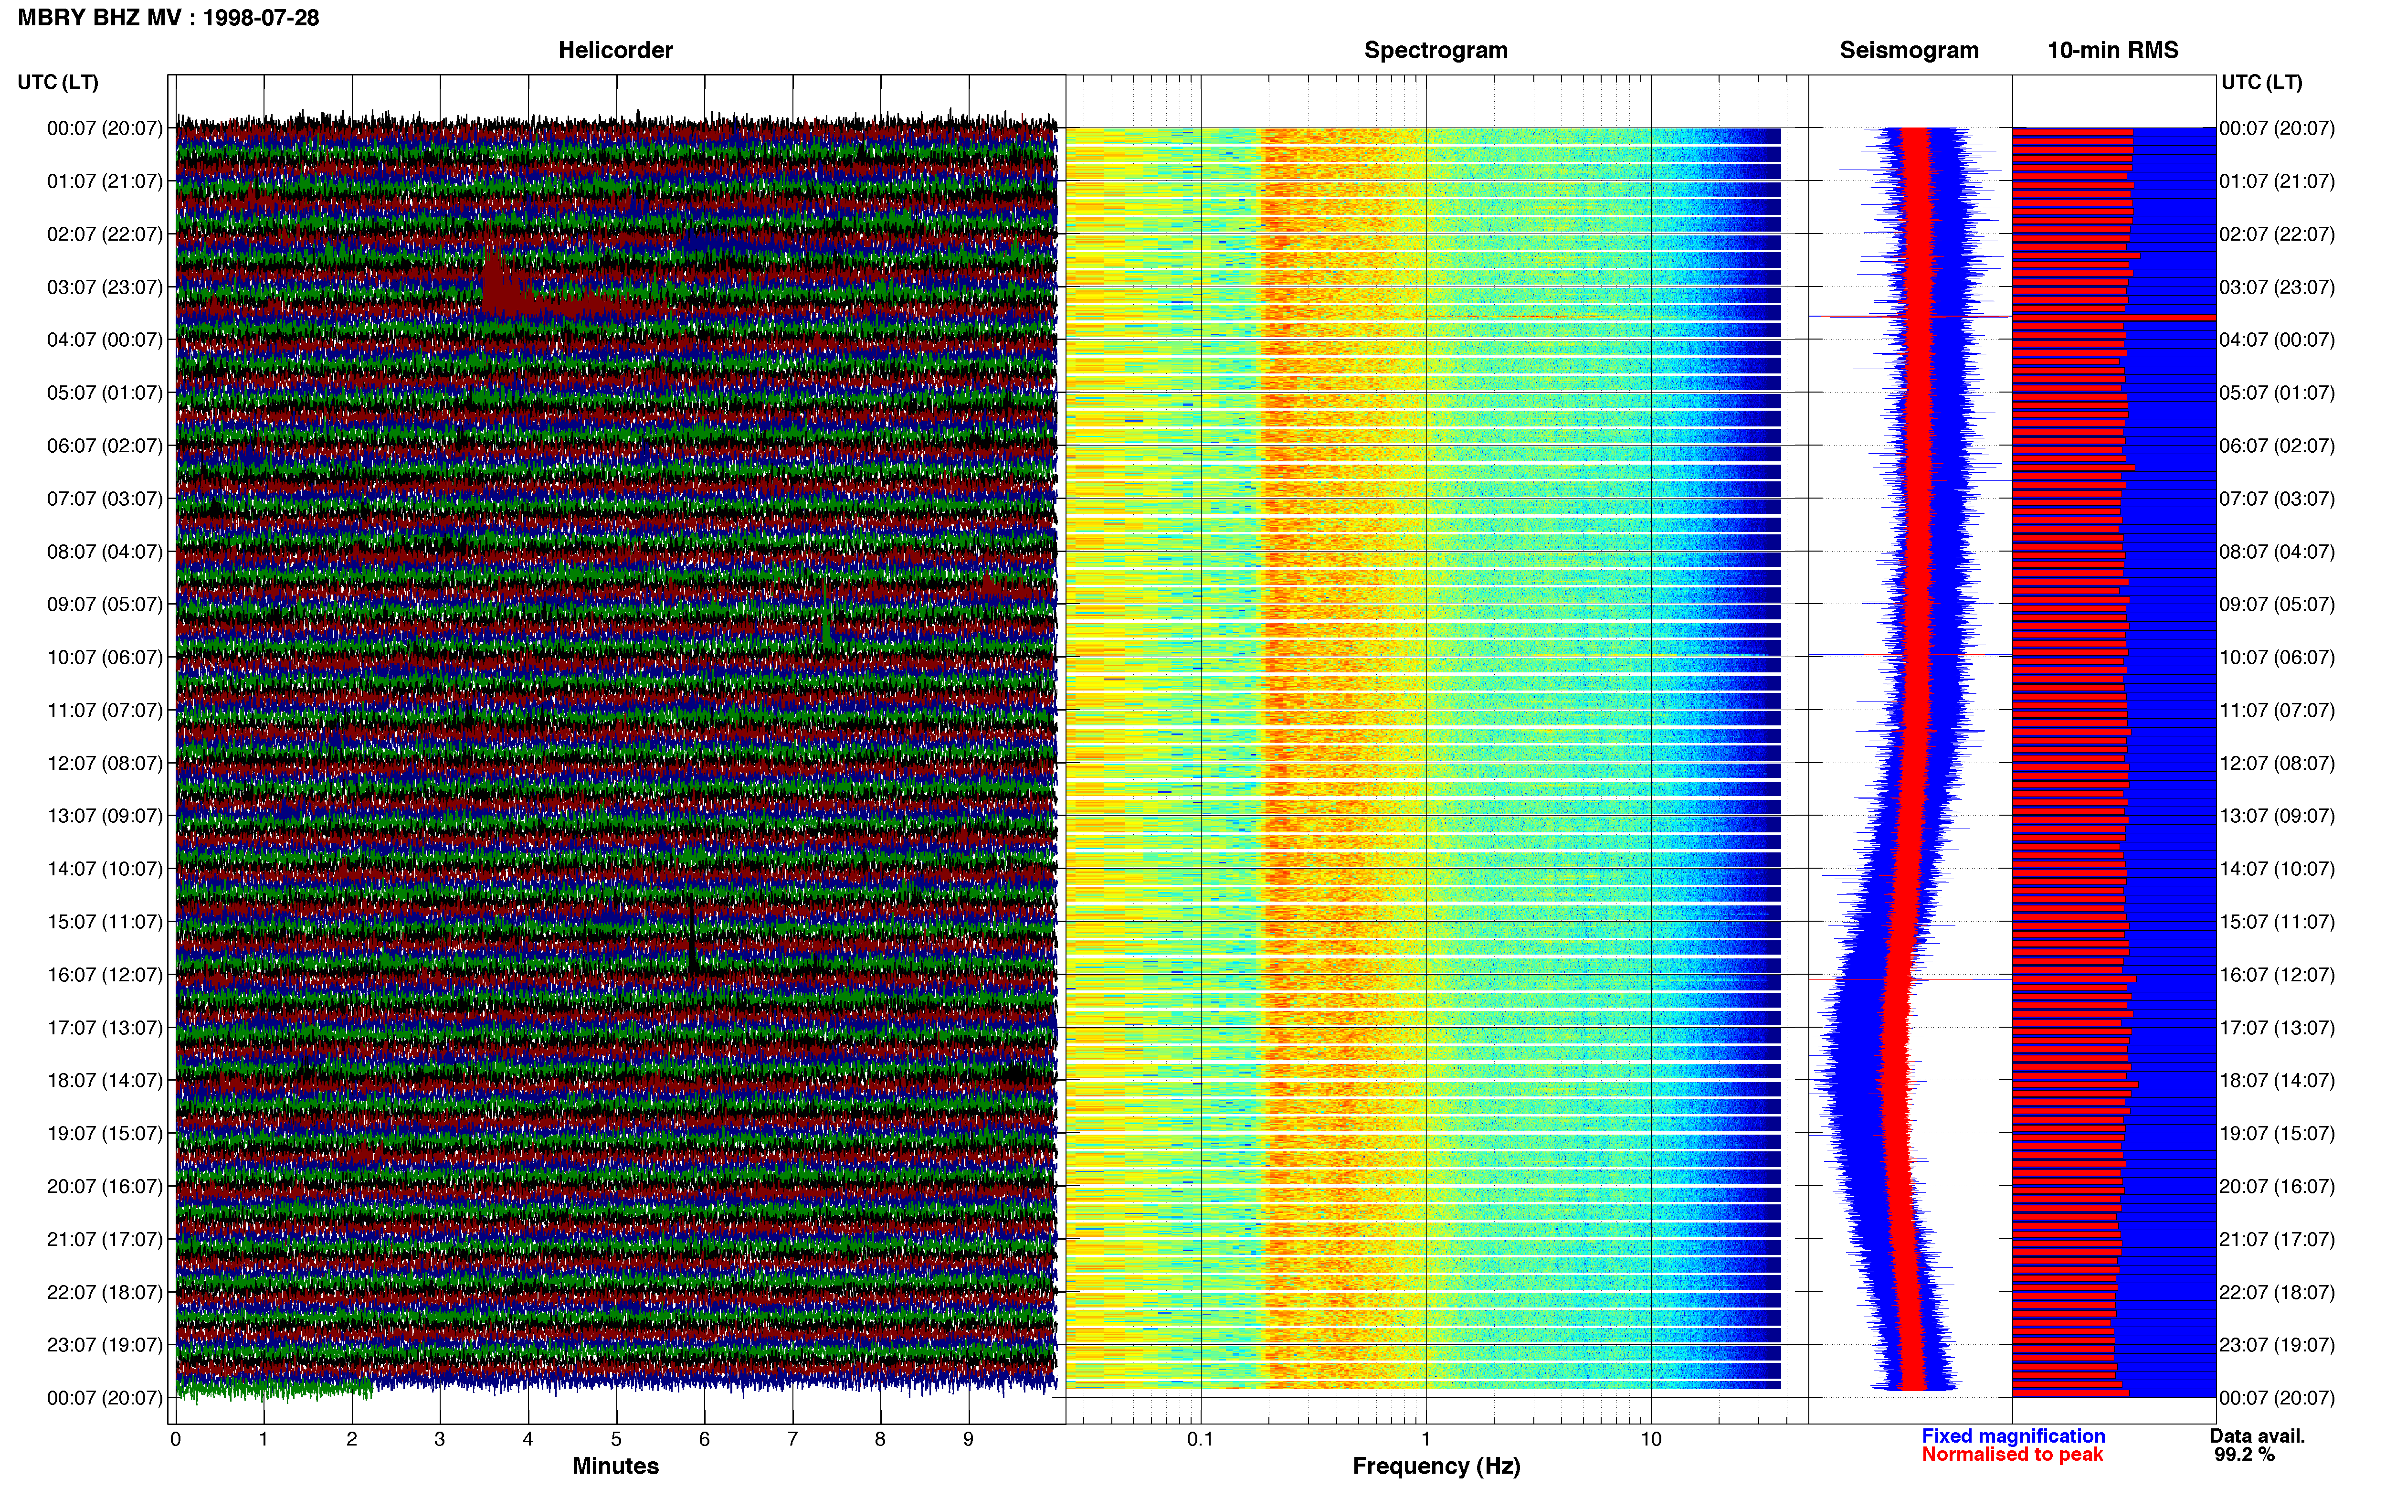Click the left time label '12:07 (08:07)'
Viewport: 2396px width, 1499px height.
(x=105, y=764)
